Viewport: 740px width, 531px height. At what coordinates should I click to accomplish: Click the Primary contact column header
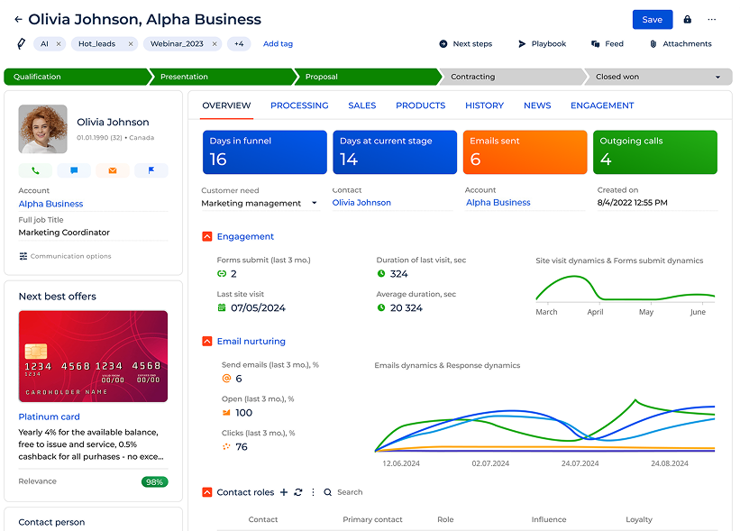[x=372, y=519]
